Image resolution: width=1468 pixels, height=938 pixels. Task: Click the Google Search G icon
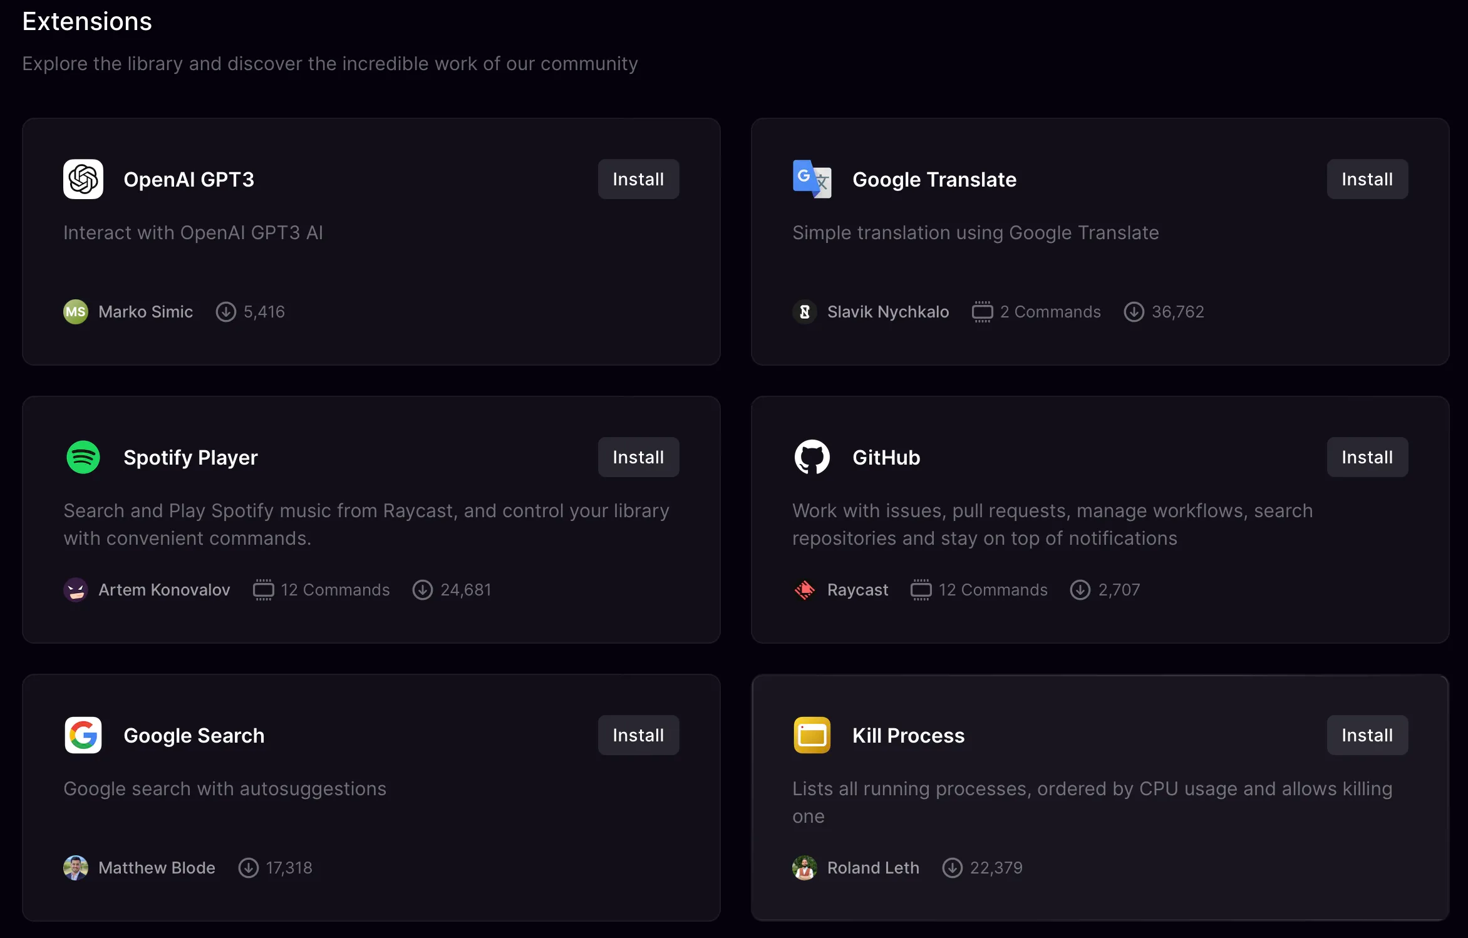click(83, 735)
